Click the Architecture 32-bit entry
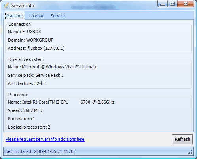The image size is (197, 159). pos(27,83)
